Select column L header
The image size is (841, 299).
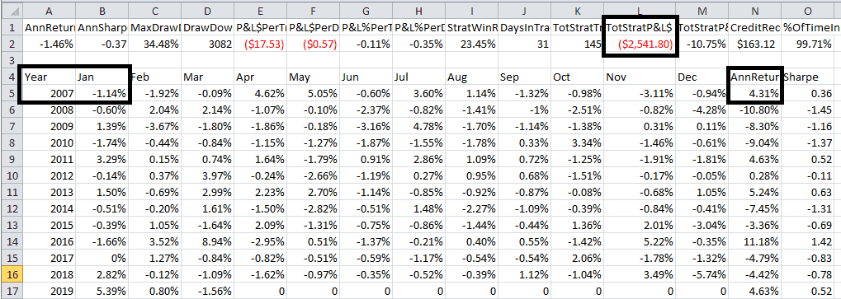point(640,10)
